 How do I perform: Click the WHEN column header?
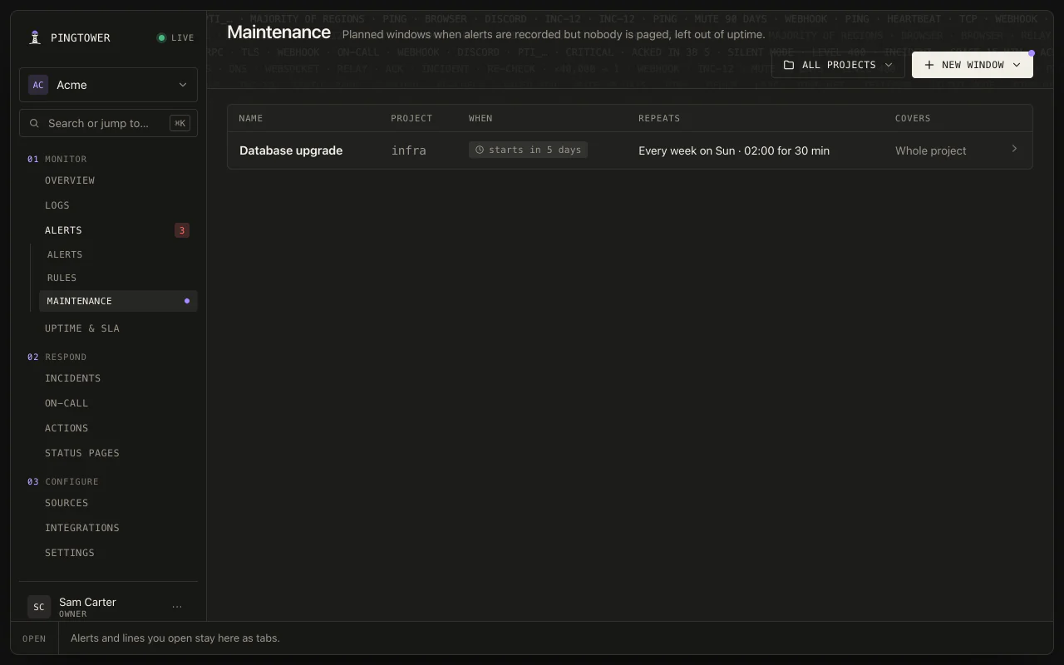point(480,118)
